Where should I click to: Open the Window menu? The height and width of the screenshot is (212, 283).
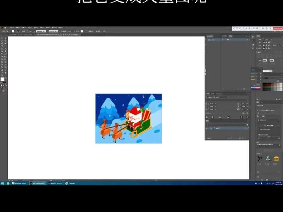coord(54,28)
